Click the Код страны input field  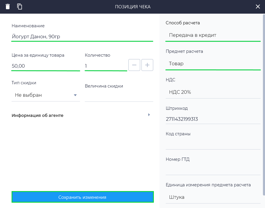coord(213,144)
